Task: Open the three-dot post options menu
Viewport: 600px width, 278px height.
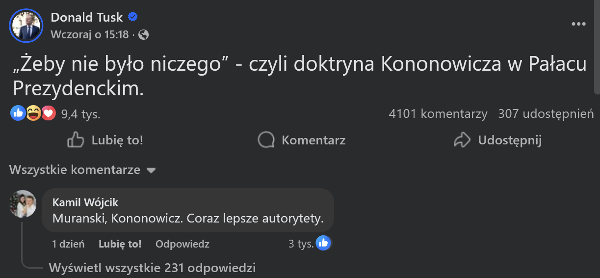Action: click(x=578, y=24)
